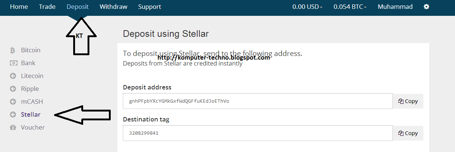Click the mCASH arrow icon
The height and width of the screenshot is (152, 455).
13,102
